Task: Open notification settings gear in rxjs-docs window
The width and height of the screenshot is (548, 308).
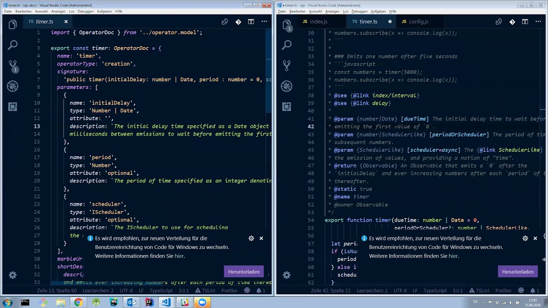Action: [x=251, y=238]
